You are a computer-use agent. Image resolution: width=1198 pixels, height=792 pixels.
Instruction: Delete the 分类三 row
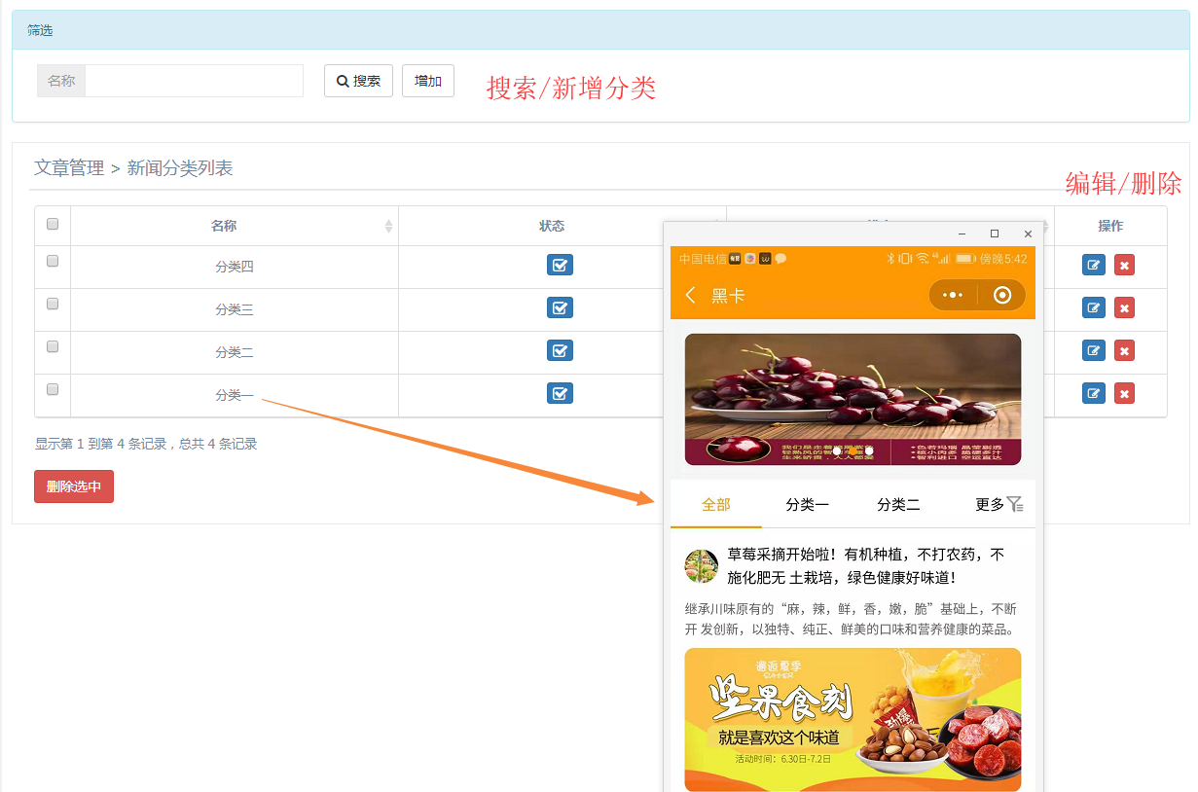click(1124, 308)
